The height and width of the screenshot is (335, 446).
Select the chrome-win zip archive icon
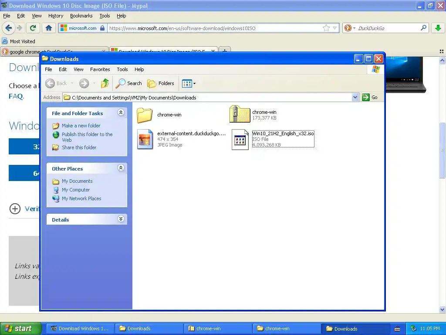coord(240,114)
